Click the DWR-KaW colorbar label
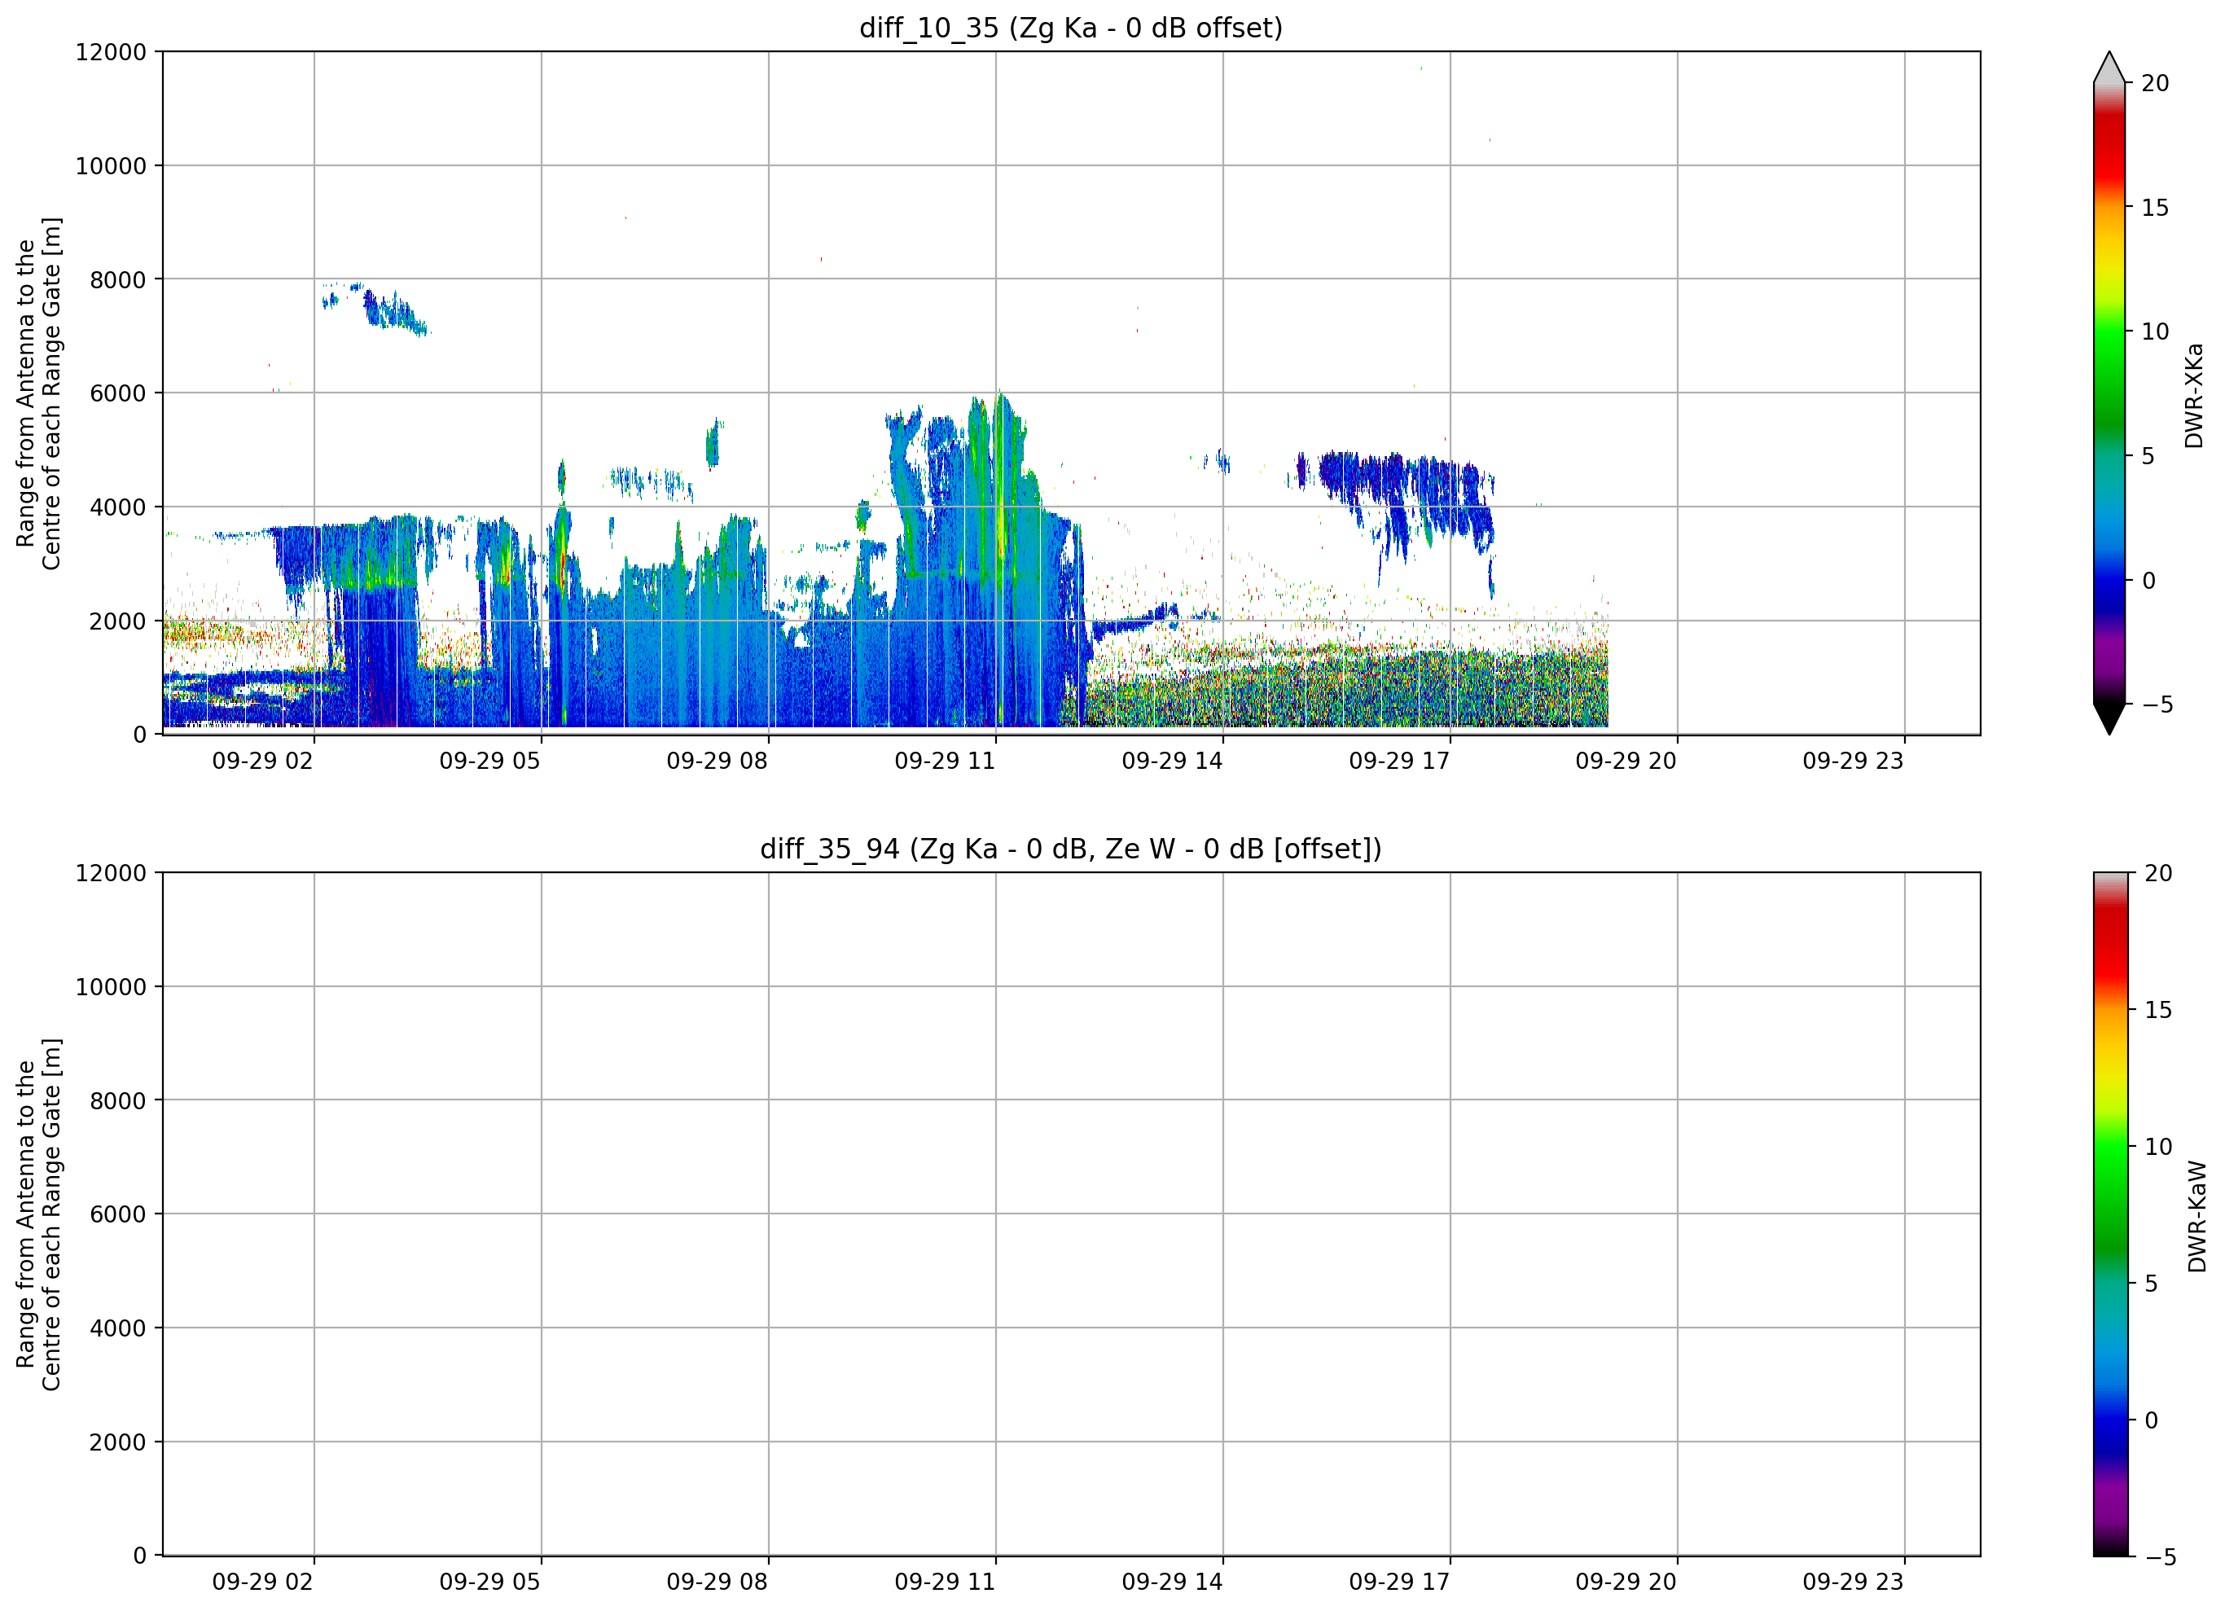Screen dimensions: 2225x1611 click(2196, 1217)
